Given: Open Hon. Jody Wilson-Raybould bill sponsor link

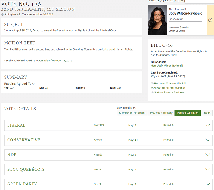Looking at the screenshot, I should [167, 66].
